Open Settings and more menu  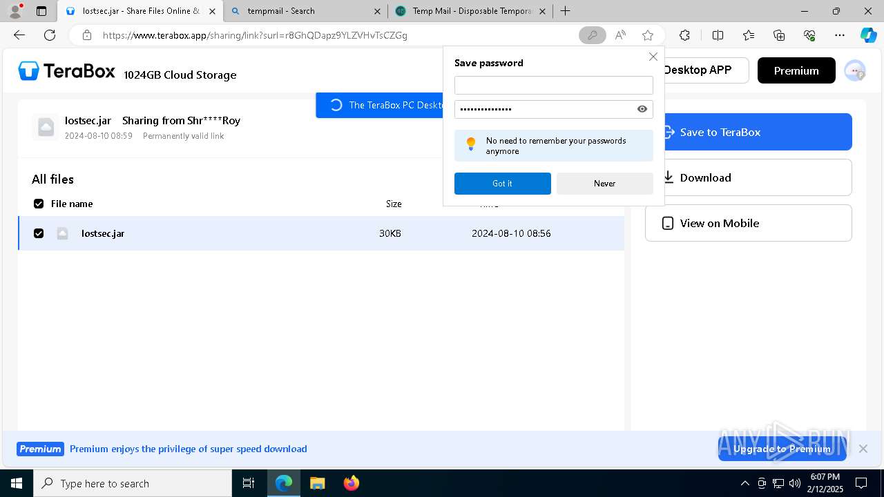point(840,35)
